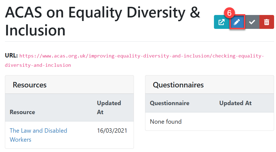Click Updated At header in Resources table
The width and height of the screenshot is (276, 152).
[x=109, y=107]
